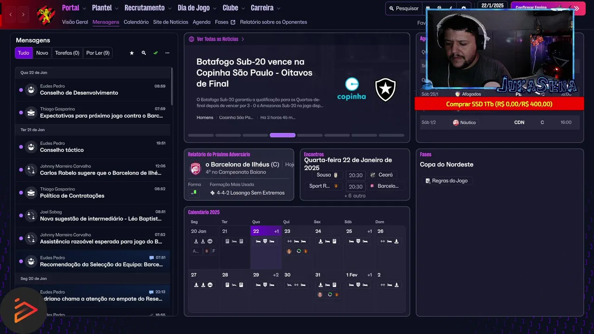
Task: Select the last news carousel indicator
Action: [x=392, y=135]
